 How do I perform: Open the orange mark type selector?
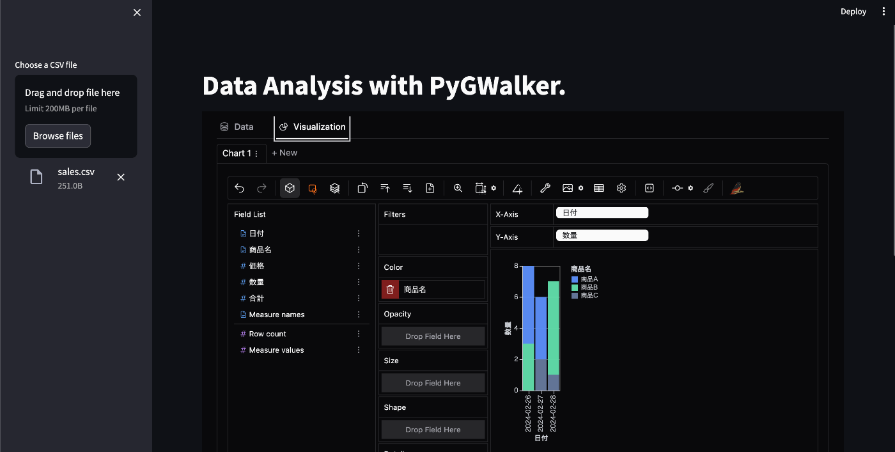(313, 188)
